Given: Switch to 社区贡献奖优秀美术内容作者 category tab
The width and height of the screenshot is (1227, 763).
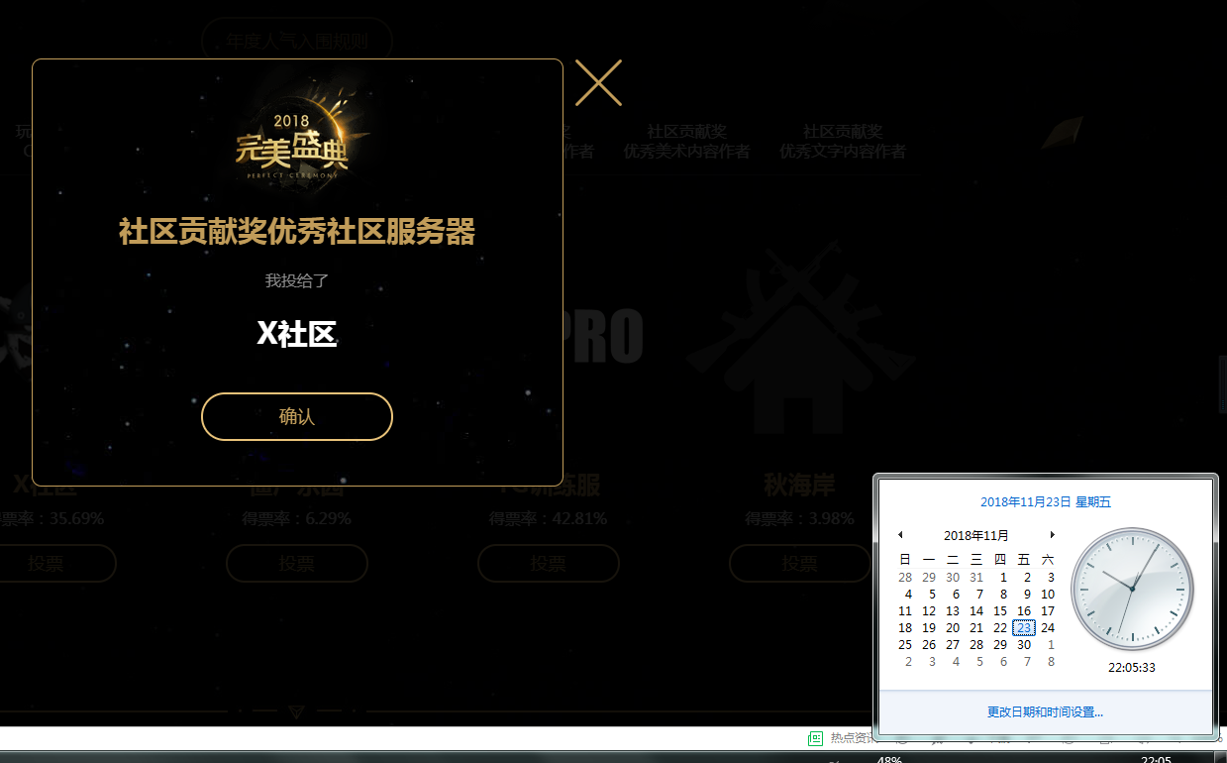Looking at the screenshot, I should pos(686,140).
